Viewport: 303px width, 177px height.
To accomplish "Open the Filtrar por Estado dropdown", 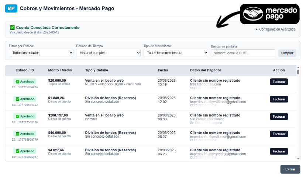I will (x=41, y=53).
